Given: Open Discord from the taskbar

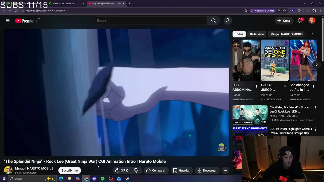Looking at the screenshot, I should [x=94, y=179].
